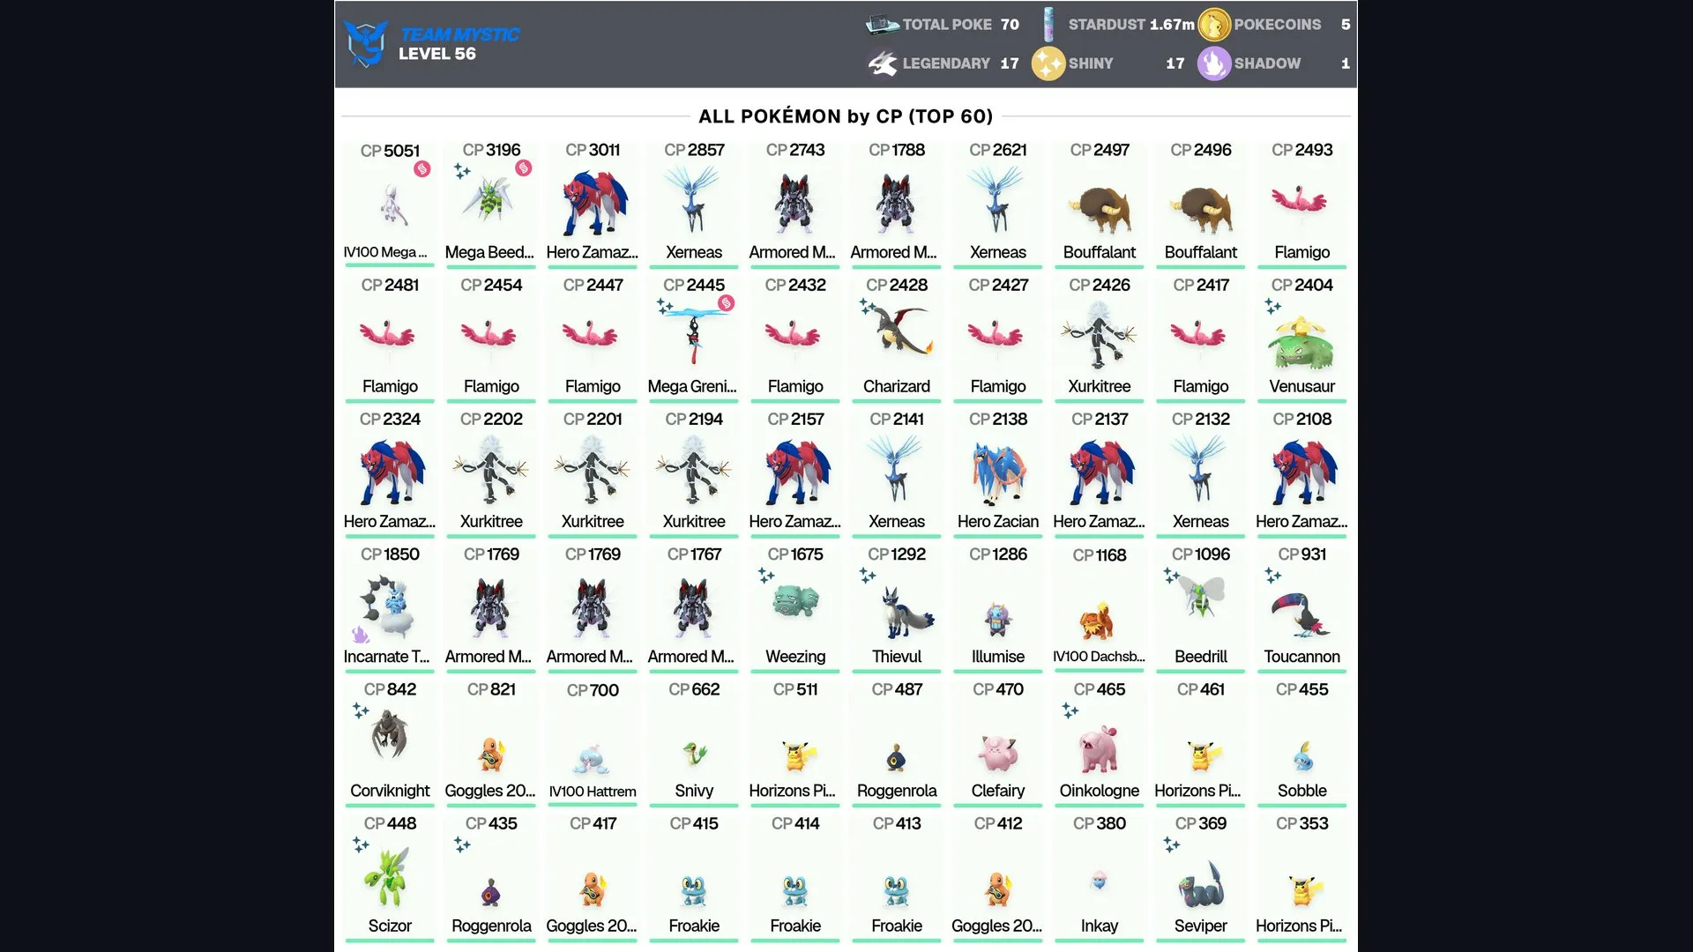
Task: Select the CP 5051 Mega Mewtwo sprite
Action: pos(393,205)
